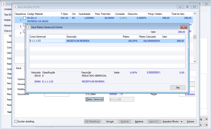
Task: Click the rateio gerencial field showing 8.1.1.1.02
Action: tap(122, 99)
